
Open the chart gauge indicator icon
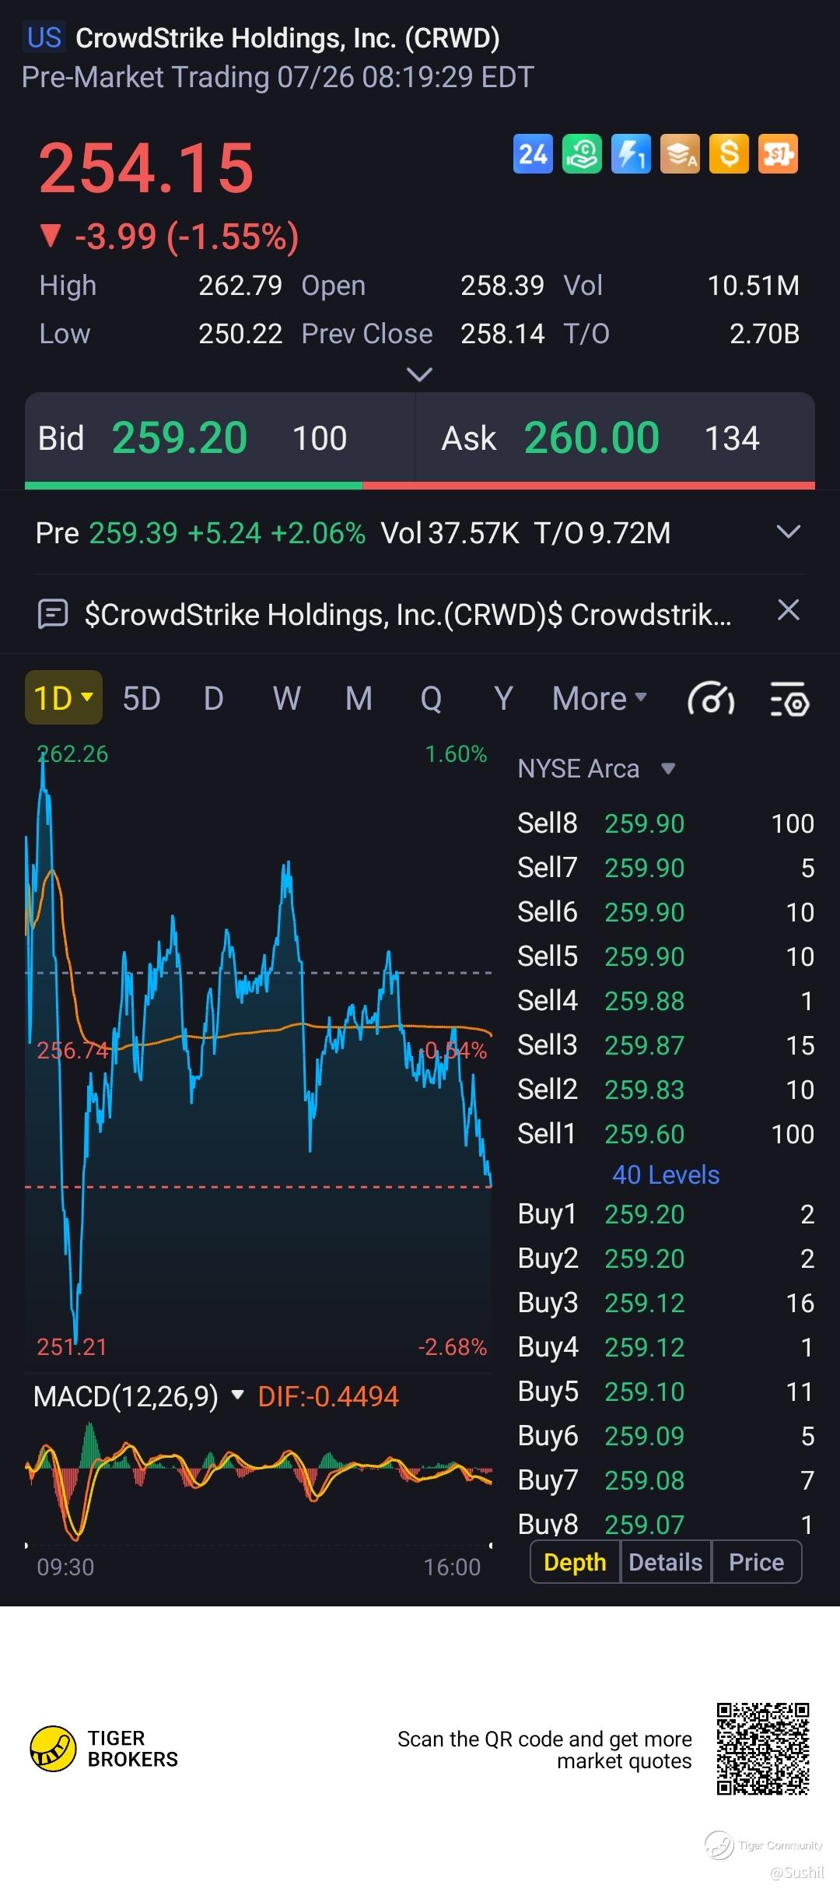click(x=711, y=698)
